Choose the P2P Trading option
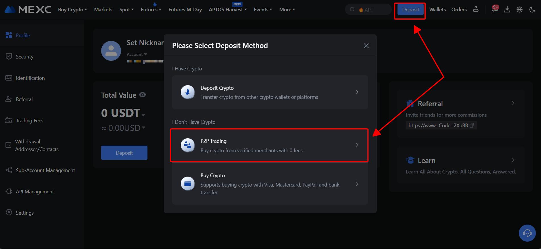The height and width of the screenshot is (249, 541). coord(270,145)
